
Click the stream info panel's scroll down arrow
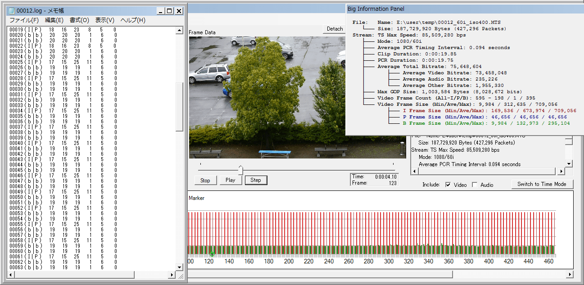click(569, 164)
